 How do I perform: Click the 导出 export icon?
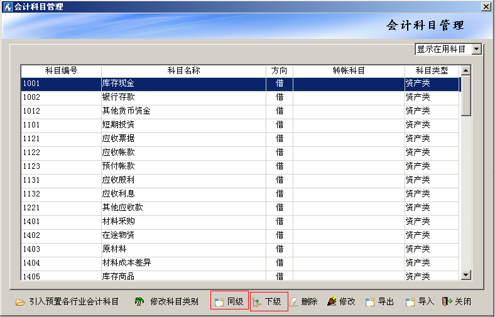click(x=370, y=302)
